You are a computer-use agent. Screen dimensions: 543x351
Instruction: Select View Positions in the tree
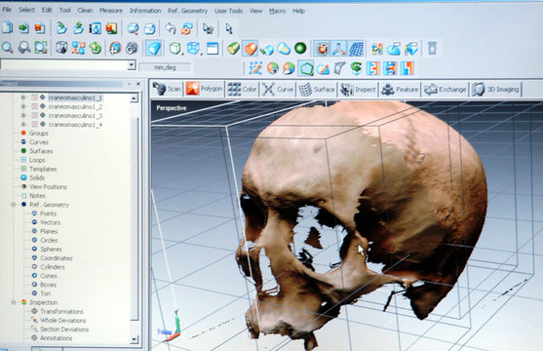48,187
